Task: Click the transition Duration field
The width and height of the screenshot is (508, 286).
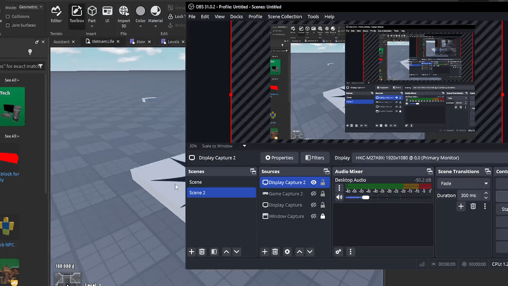Action: tap(469, 196)
